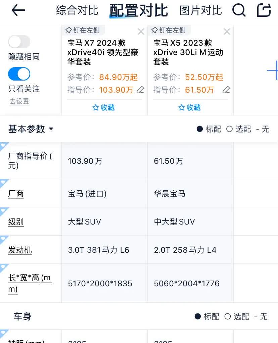Tap the back arrow icon
The image size is (278, 343).
tap(18, 10)
